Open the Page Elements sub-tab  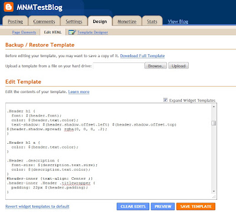point(24,32)
